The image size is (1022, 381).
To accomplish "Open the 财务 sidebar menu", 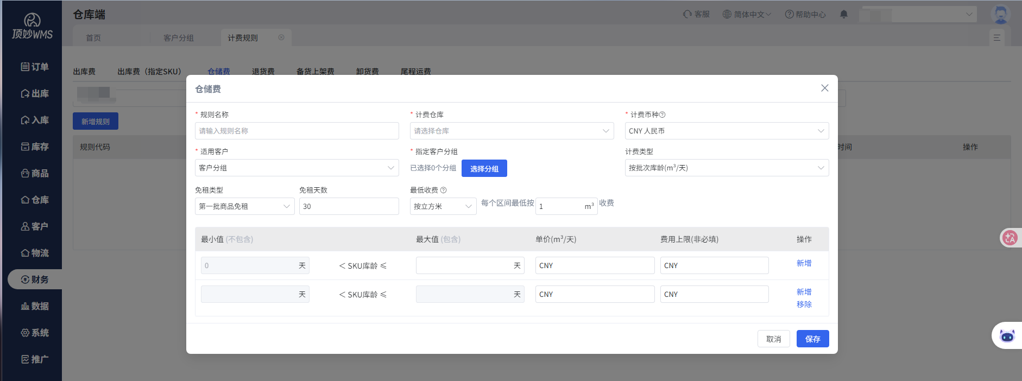I will click(x=35, y=280).
